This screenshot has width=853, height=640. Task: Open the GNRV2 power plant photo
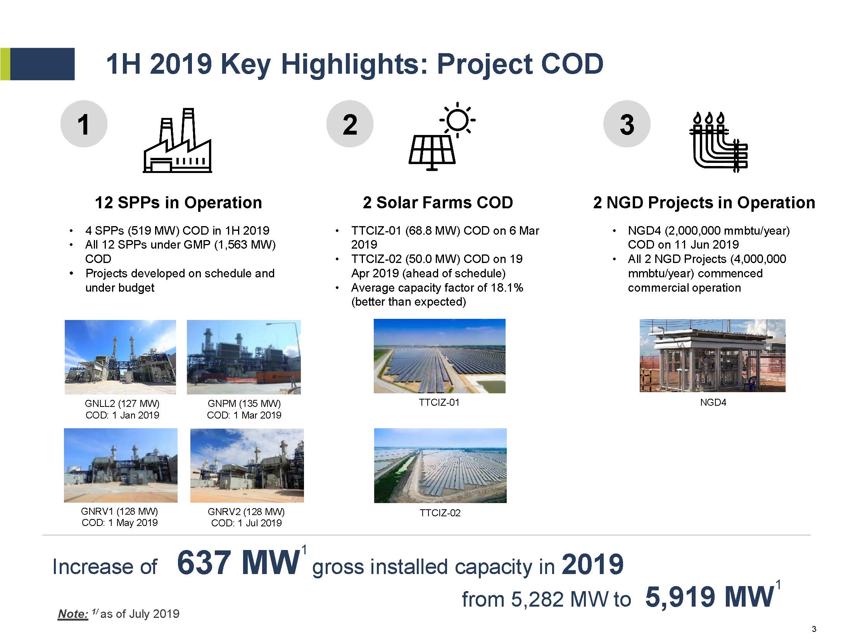[247, 465]
